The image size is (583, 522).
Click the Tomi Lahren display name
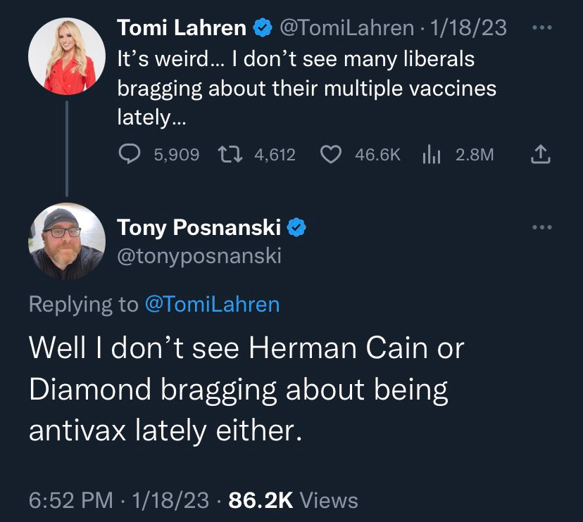click(x=182, y=28)
